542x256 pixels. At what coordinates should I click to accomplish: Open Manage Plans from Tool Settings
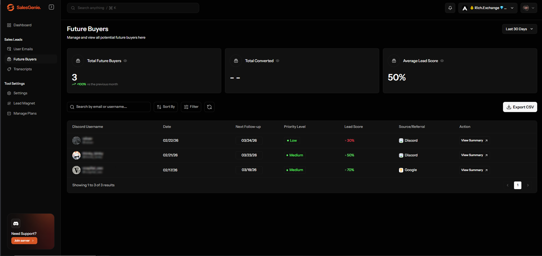point(25,113)
